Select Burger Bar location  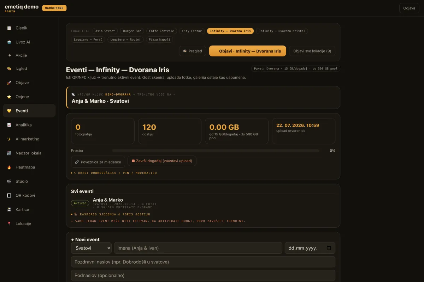point(132,31)
